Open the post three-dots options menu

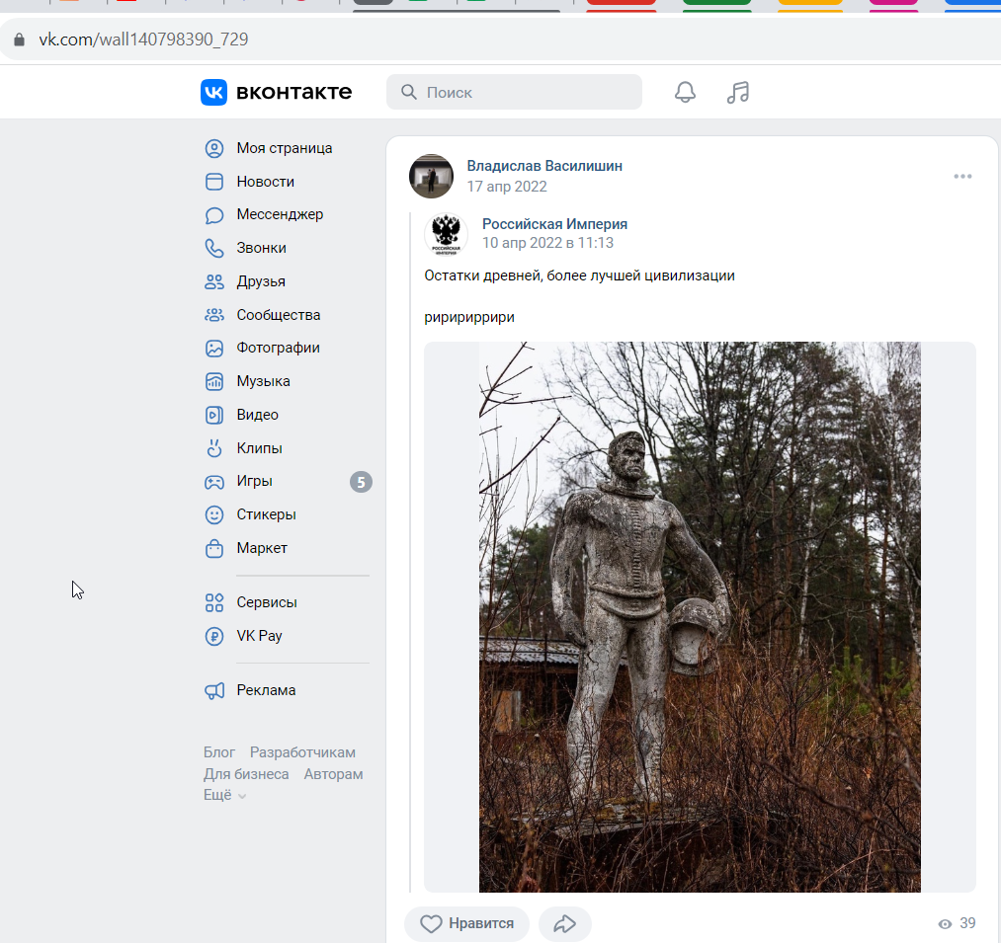(962, 176)
